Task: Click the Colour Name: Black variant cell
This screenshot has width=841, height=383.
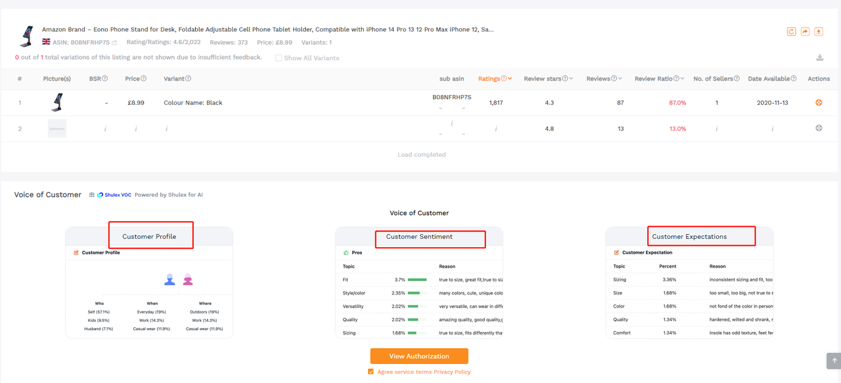Action: click(x=193, y=103)
